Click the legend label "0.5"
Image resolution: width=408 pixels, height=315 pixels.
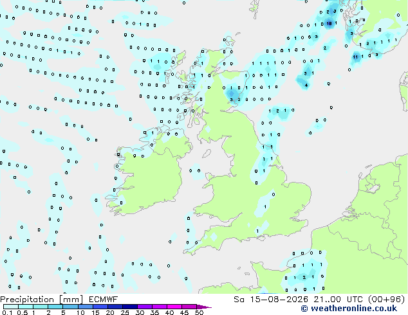tap(23, 312)
